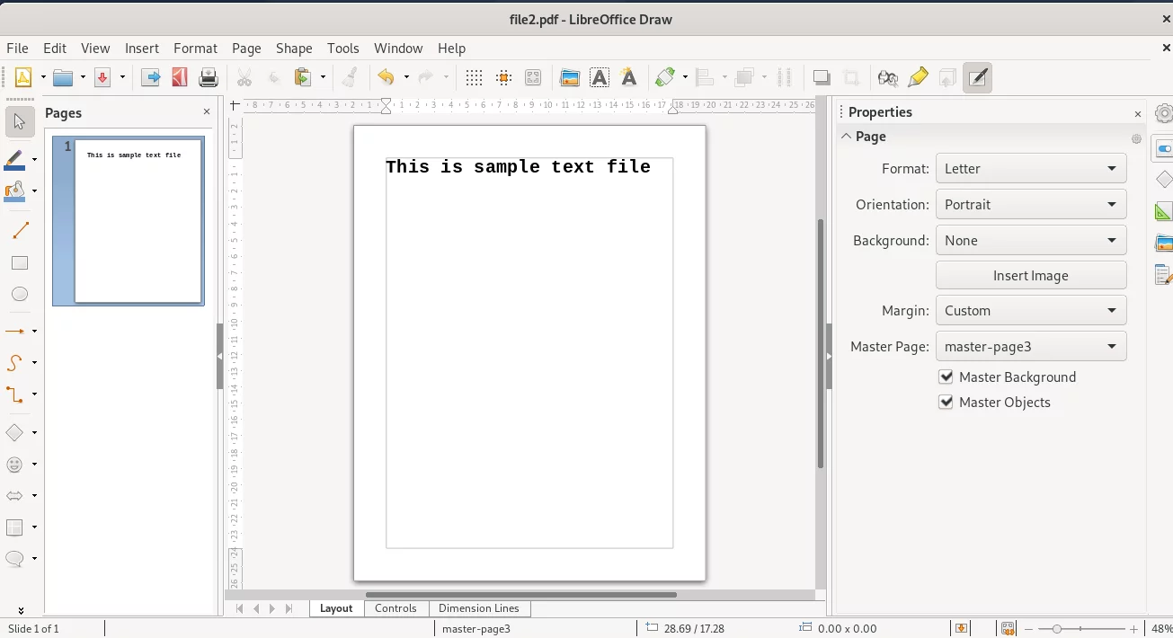This screenshot has width=1173, height=638.
Task: Toggle the Display Grid icon
Action: 475,77
